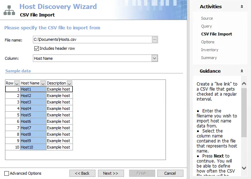This screenshot has width=251, height=179.
Task: Click the File name input field
Action: [92, 39]
